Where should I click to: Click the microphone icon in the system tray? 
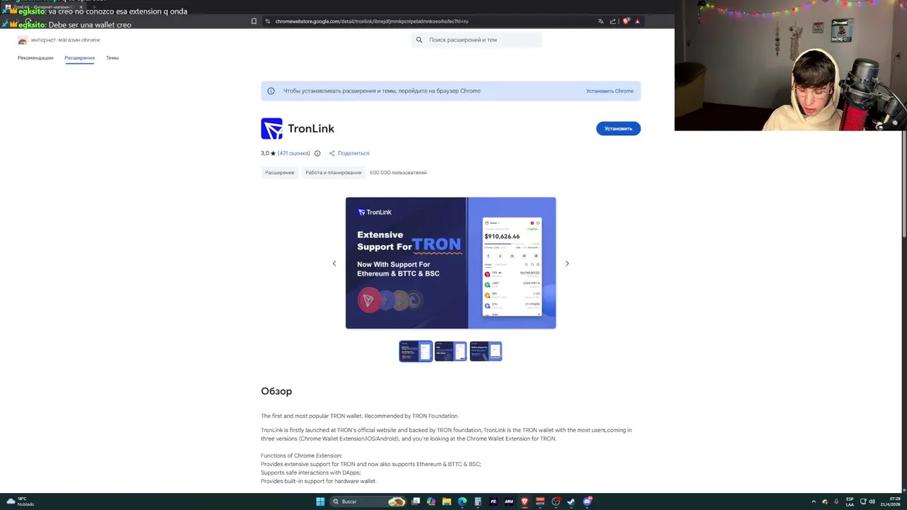836,501
